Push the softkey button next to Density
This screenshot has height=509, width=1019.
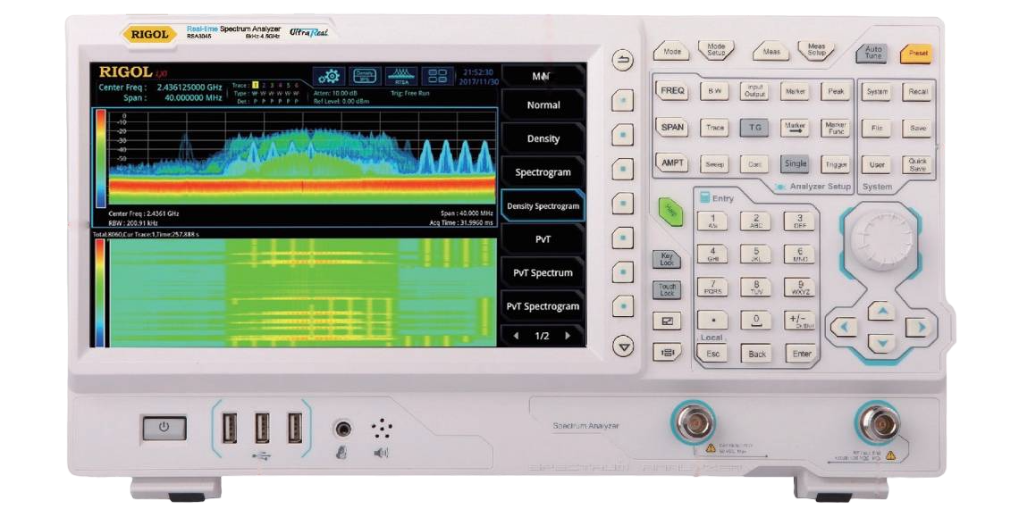(x=623, y=135)
